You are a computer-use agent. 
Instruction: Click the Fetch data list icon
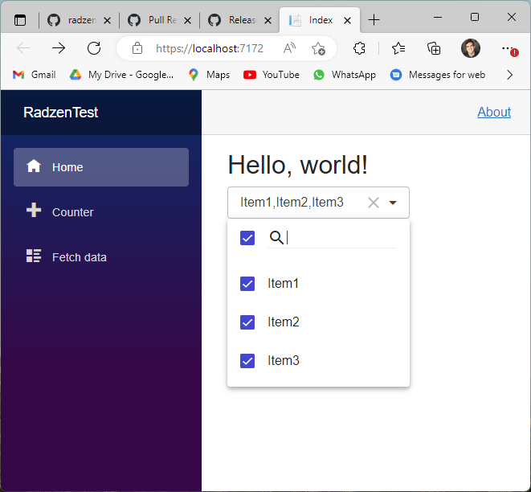click(x=34, y=256)
